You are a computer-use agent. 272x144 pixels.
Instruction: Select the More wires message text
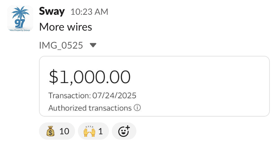coord(66,27)
